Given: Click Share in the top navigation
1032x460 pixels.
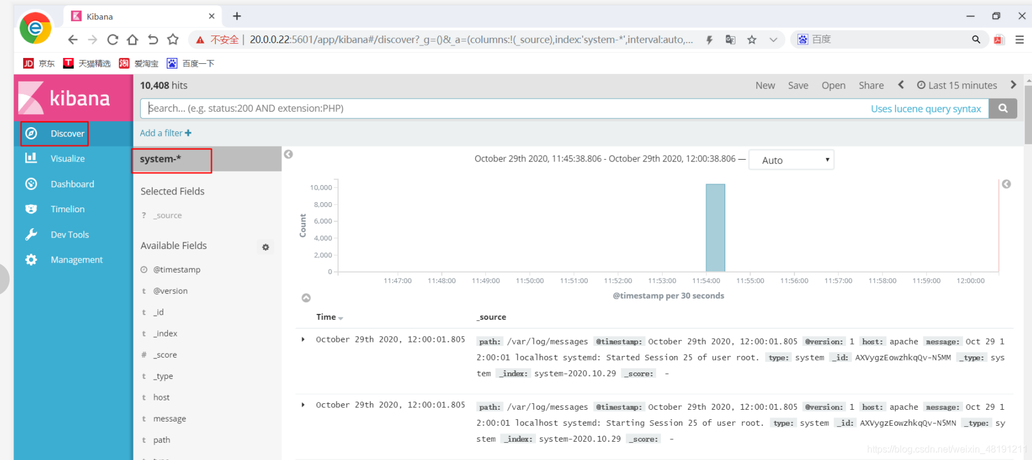Looking at the screenshot, I should tap(871, 85).
